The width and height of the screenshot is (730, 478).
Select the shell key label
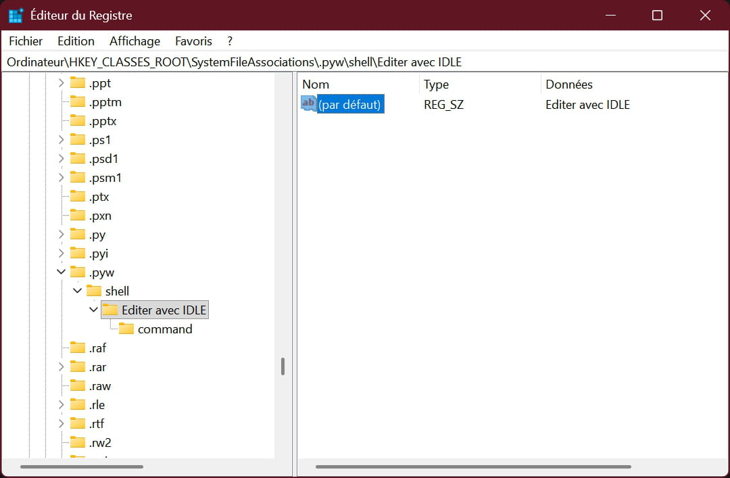117,291
